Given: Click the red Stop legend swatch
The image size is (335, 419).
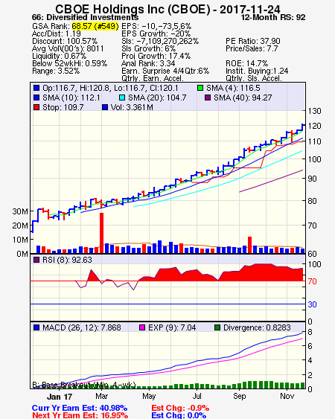Looking at the screenshot, I should (36, 107).
